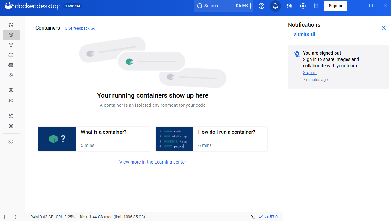Maximize the Docker Desktop window
Image resolution: width=391 pixels, height=221 pixels.
(371, 6)
